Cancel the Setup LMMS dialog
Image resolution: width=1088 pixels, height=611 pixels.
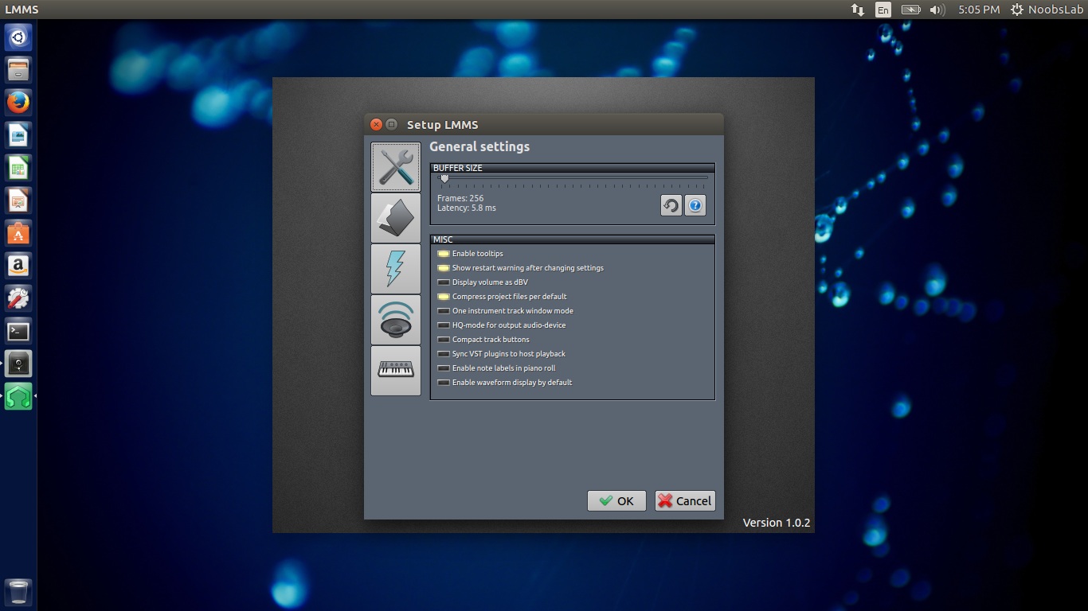point(685,500)
